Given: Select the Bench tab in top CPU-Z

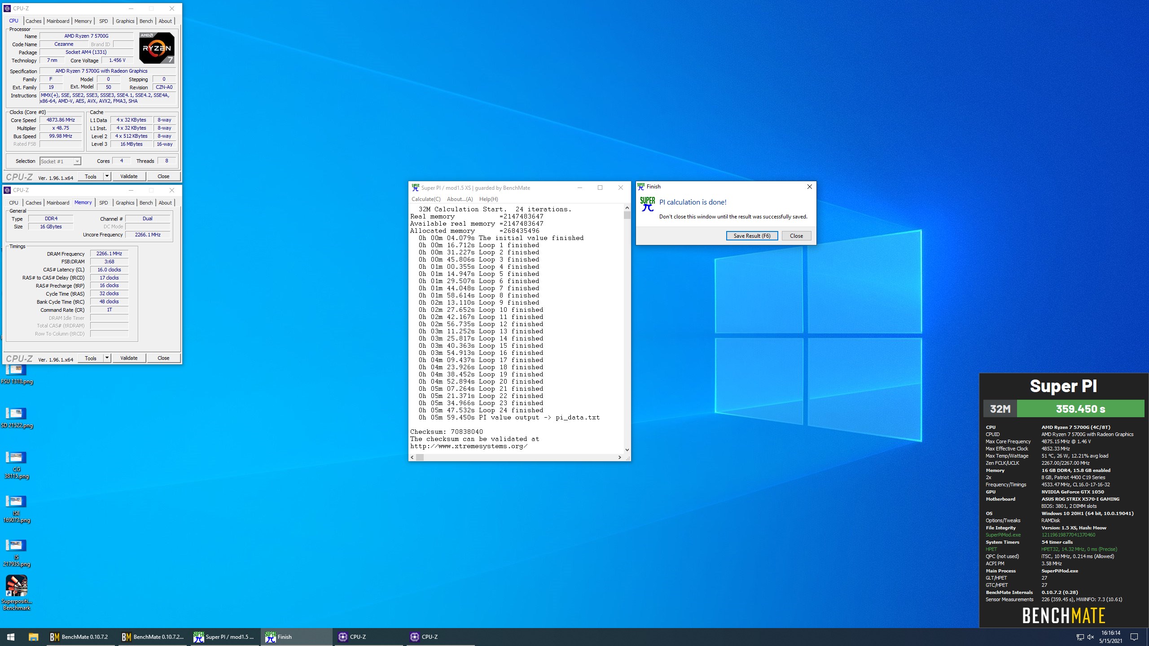Looking at the screenshot, I should [x=146, y=21].
